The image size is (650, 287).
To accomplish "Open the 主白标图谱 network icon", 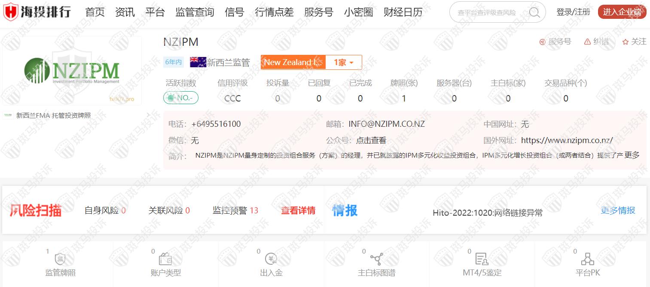I will coord(377,259).
